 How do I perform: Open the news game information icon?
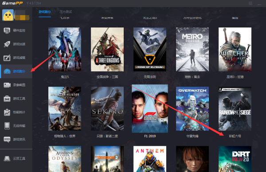click(7, 140)
